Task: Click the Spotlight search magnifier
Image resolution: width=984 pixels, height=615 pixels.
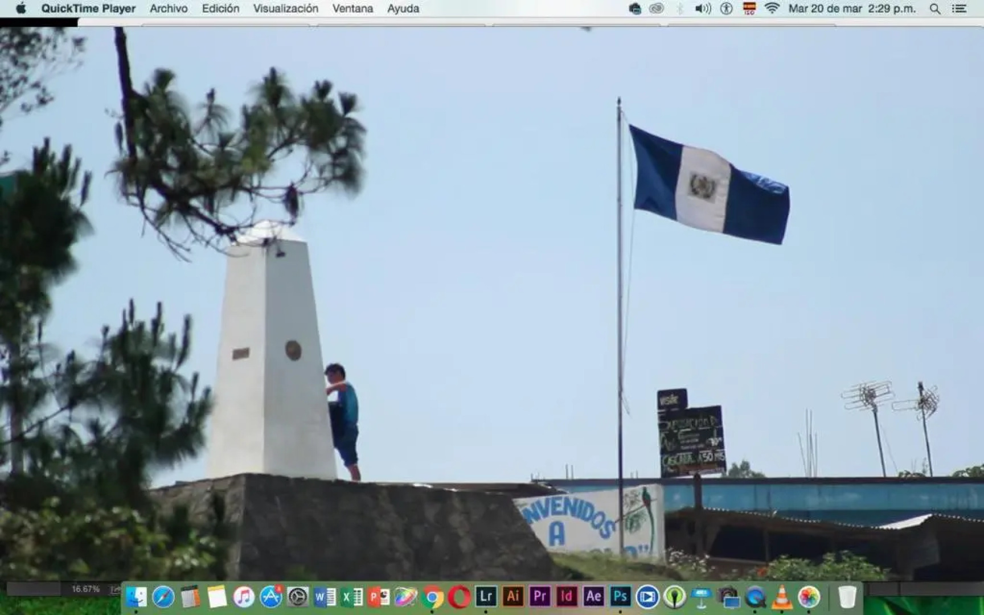Action: point(934,9)
